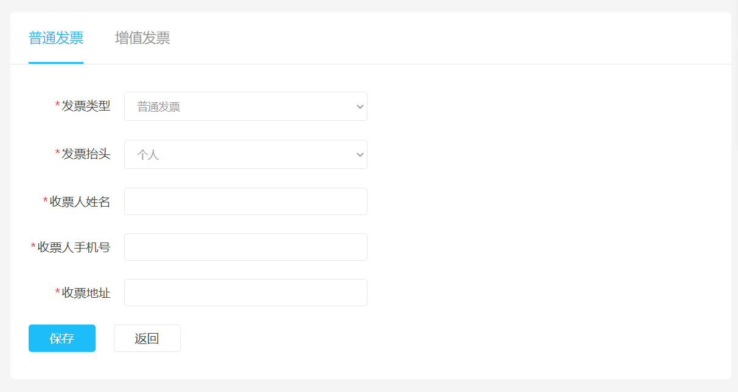Screen dimensions: 738x392
Task: Expand the 发票类型 dropdown arrow
Action: click(x=360, y=107)
